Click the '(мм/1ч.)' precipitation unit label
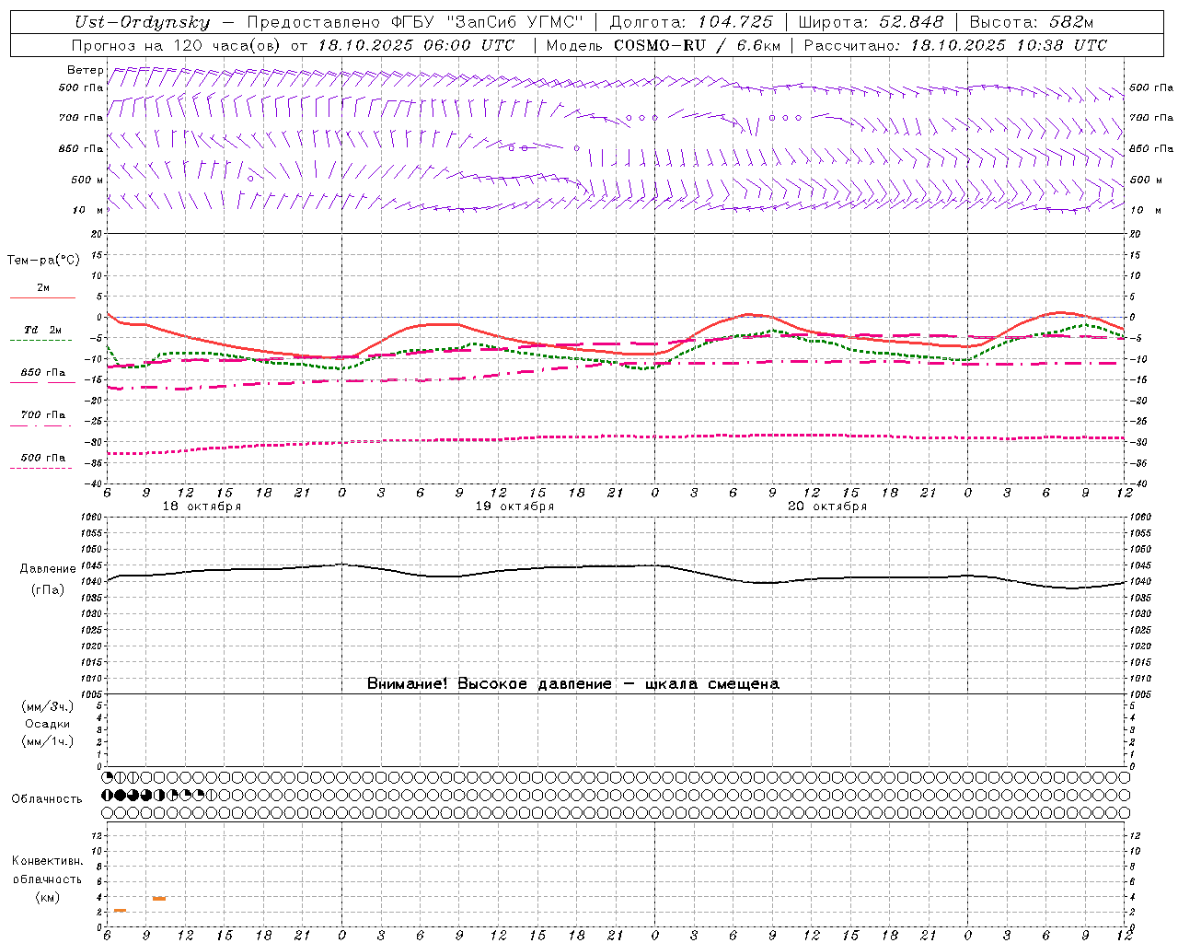 pyautogui.click(x=48, y=741)
